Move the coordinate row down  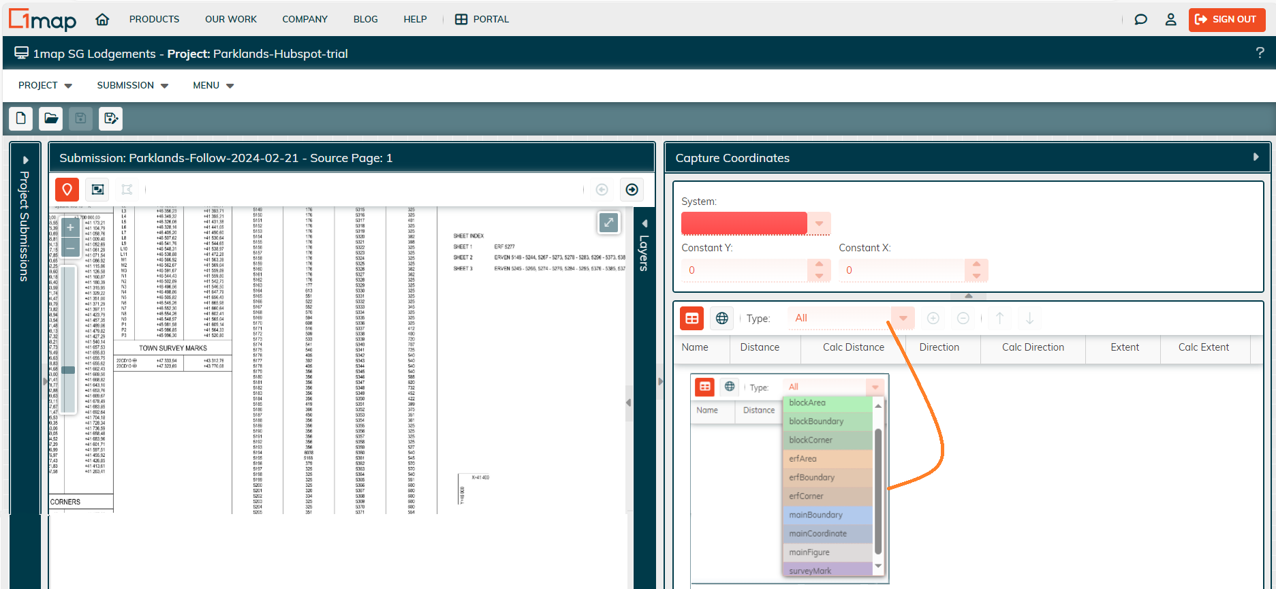click(x=1030, y=318)
